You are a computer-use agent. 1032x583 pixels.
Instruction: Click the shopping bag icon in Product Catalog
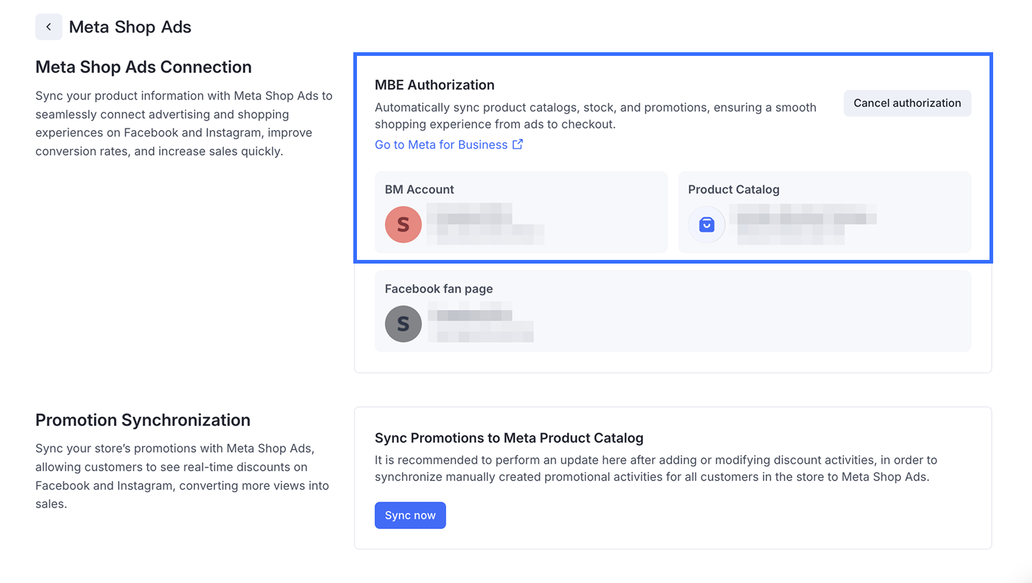tap(707, 225)
